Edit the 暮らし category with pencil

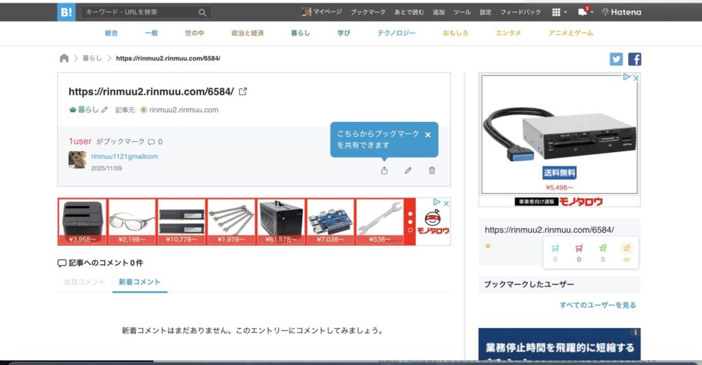point(105,110)
